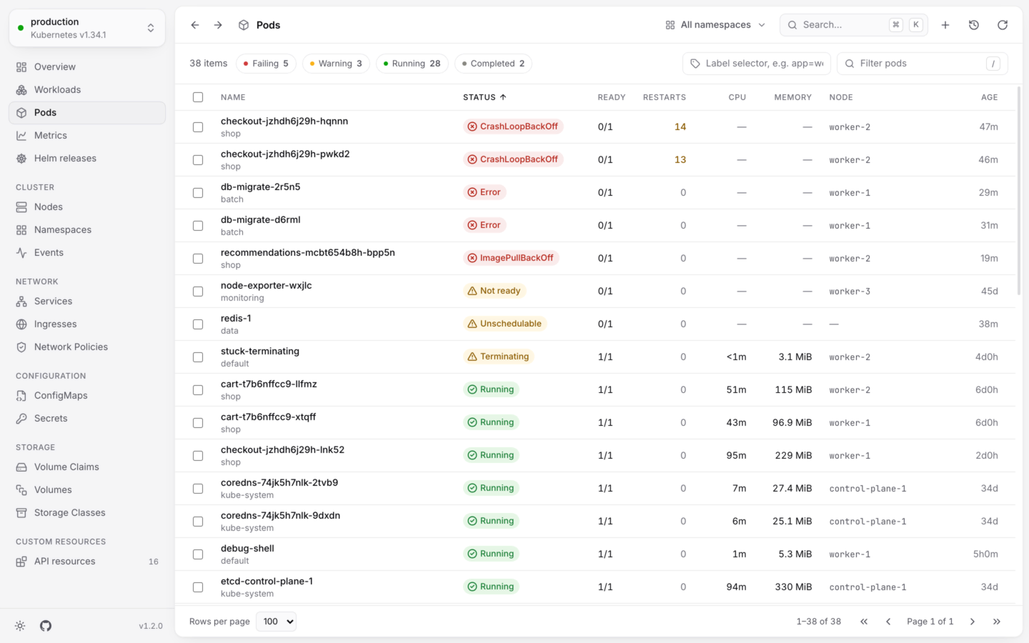This screenshot has width=1029, height=643.
Task: Toggle light theme with sun icon
Action: (20, 626)
